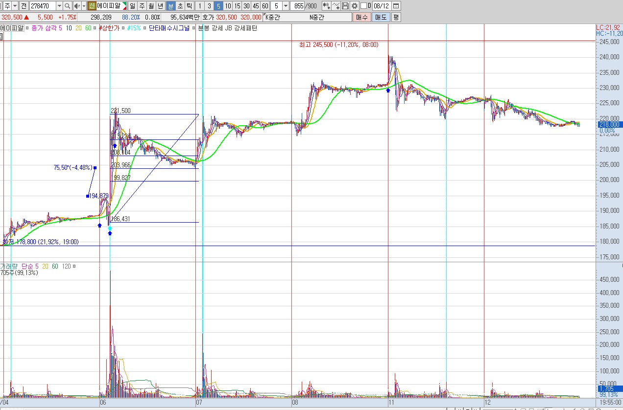Open the calendar date picker icon

click(x=396, y=6)
